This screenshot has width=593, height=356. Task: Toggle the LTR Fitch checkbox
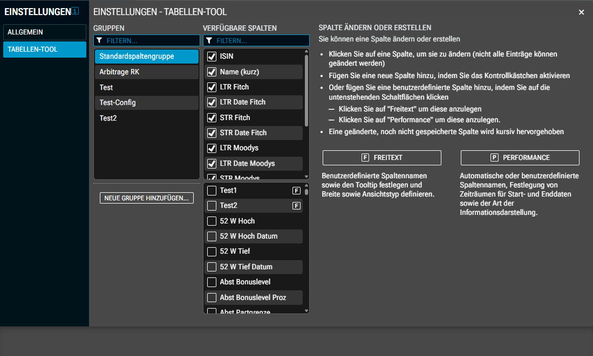pos(212,87)
